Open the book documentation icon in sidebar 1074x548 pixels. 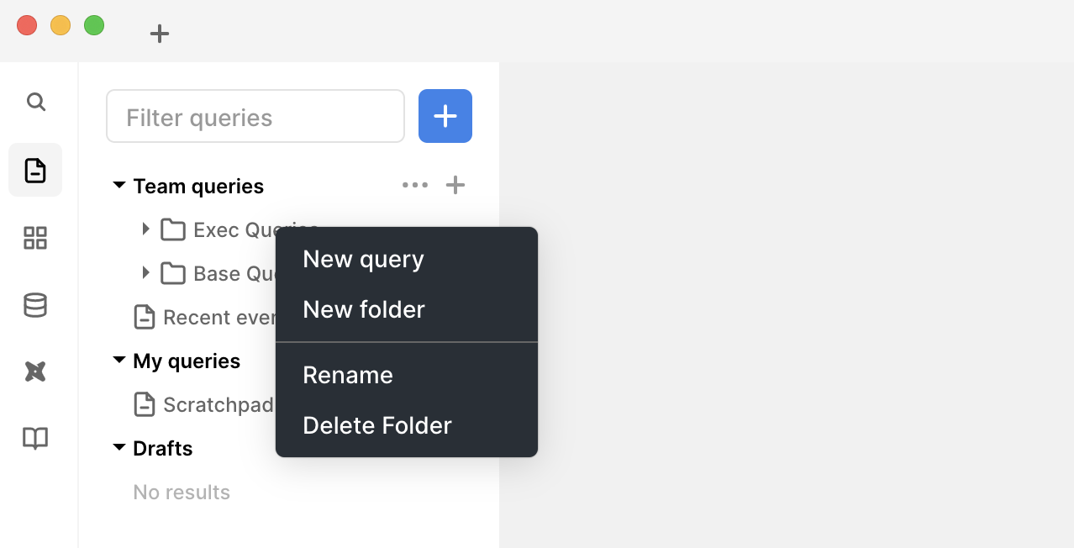[35, 438]
